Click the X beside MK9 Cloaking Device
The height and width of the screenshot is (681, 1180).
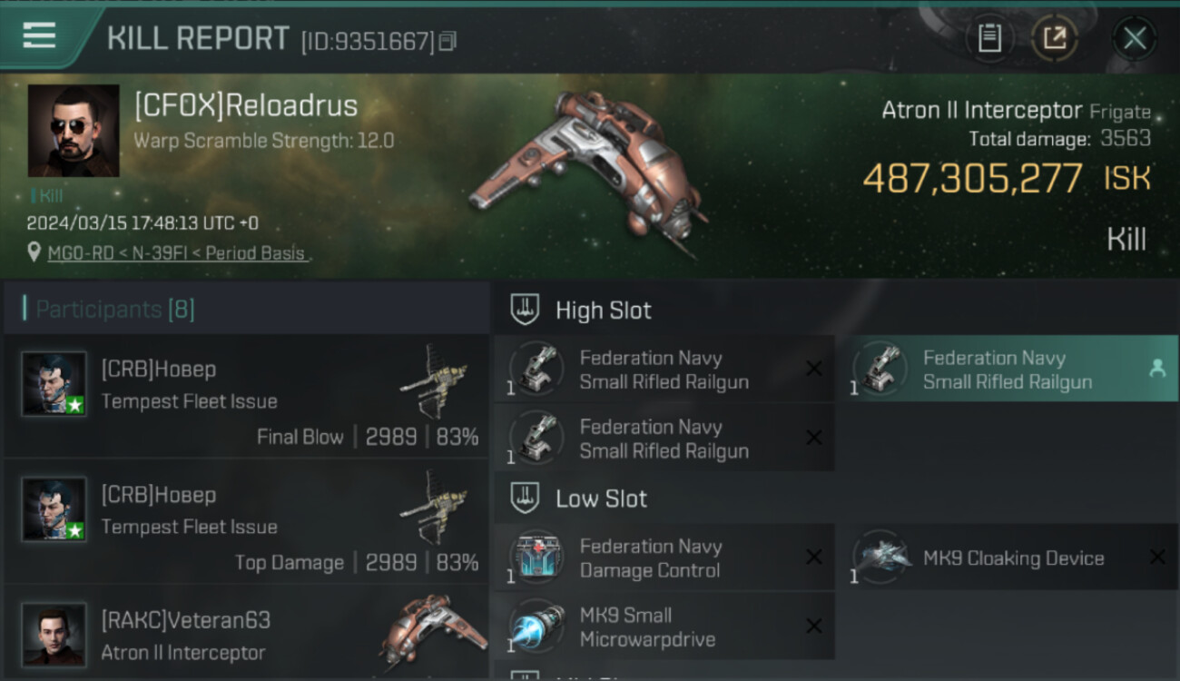pos(1157,558)
